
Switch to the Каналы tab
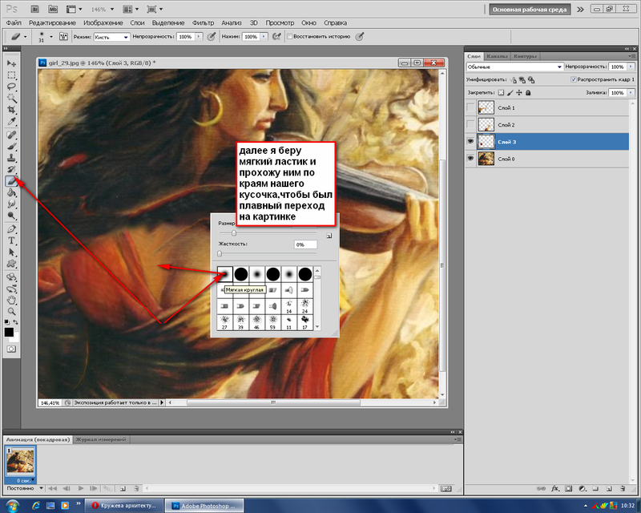(498, 56)
